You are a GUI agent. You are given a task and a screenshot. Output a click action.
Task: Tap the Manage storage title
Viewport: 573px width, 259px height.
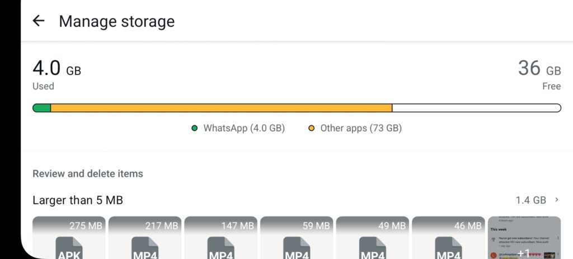click(x=116, y=21)
